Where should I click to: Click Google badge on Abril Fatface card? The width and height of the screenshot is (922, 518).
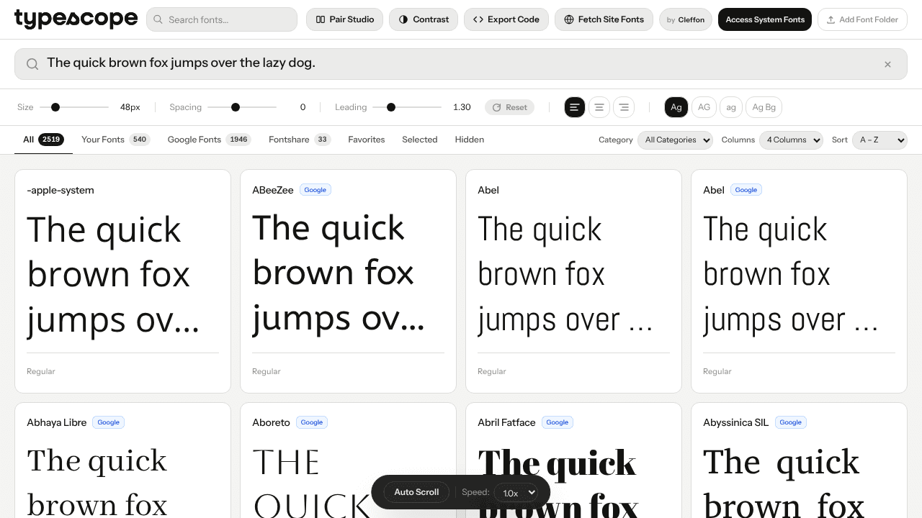[557, 422]
